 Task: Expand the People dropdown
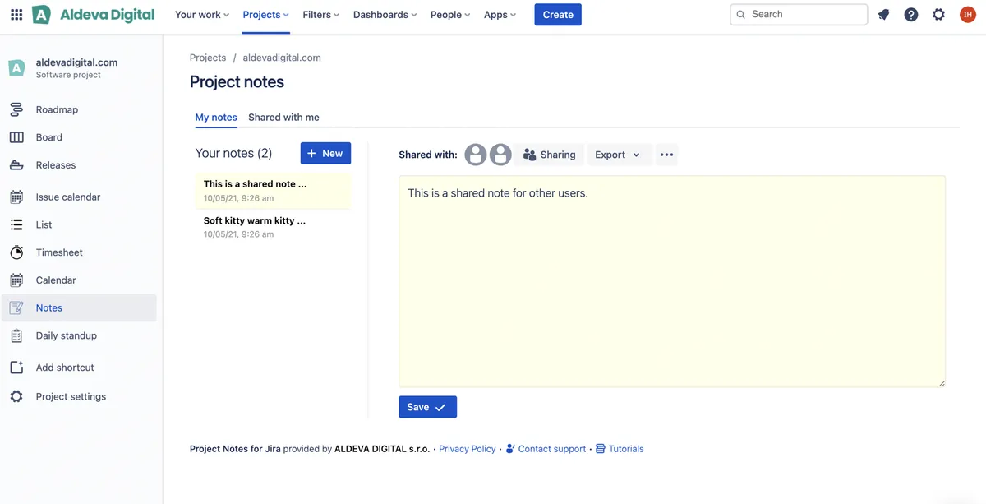pos(450,15)
